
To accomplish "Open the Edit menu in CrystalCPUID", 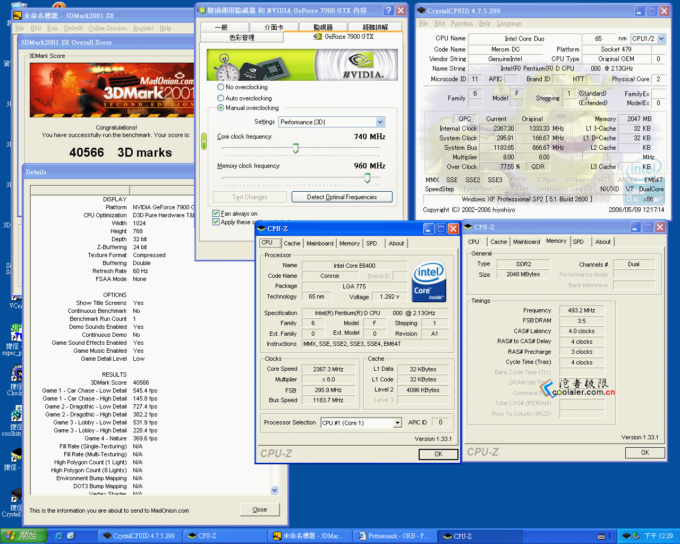I will (x=439, y=23).
